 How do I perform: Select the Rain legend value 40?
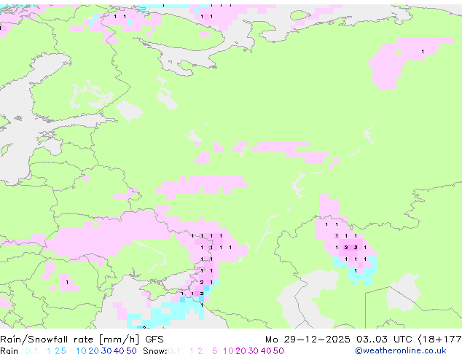coord(119,351)
